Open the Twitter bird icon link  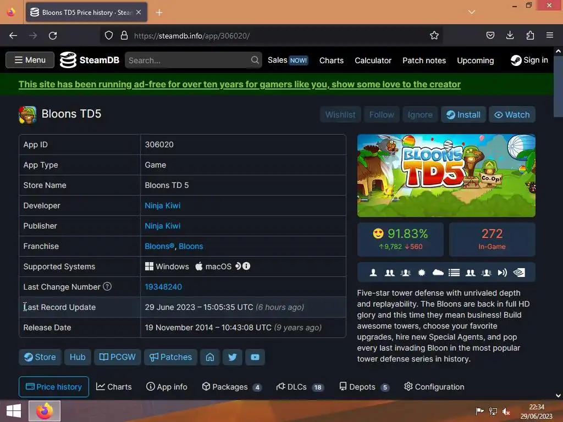(x=233, y=357)
